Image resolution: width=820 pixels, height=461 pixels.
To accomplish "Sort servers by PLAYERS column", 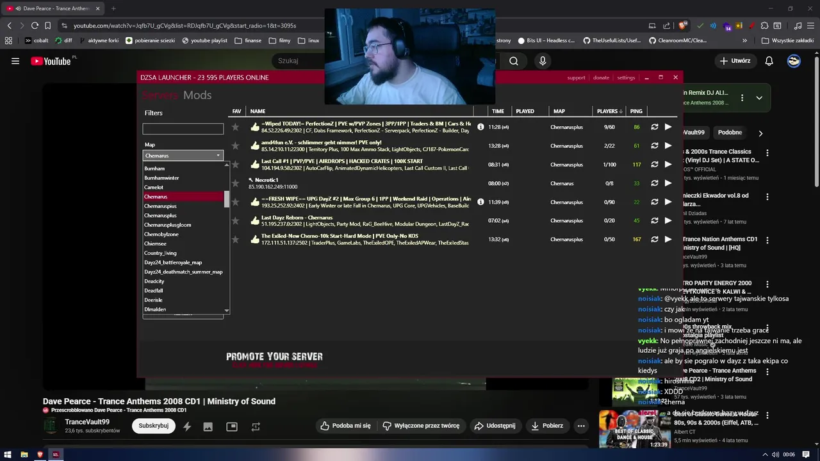I will pos(609,111).
